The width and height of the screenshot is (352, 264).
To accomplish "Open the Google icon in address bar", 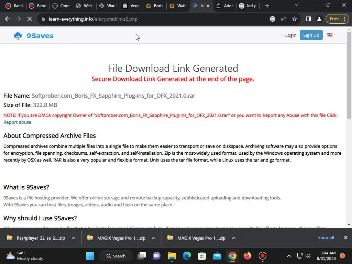I will click(273, 19).
